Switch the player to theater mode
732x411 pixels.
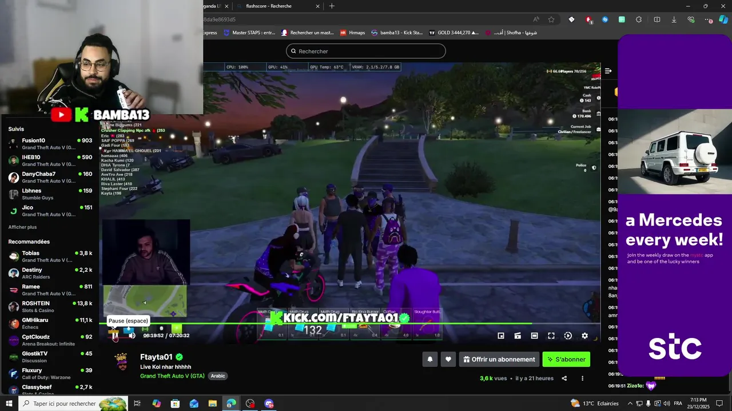534,336
